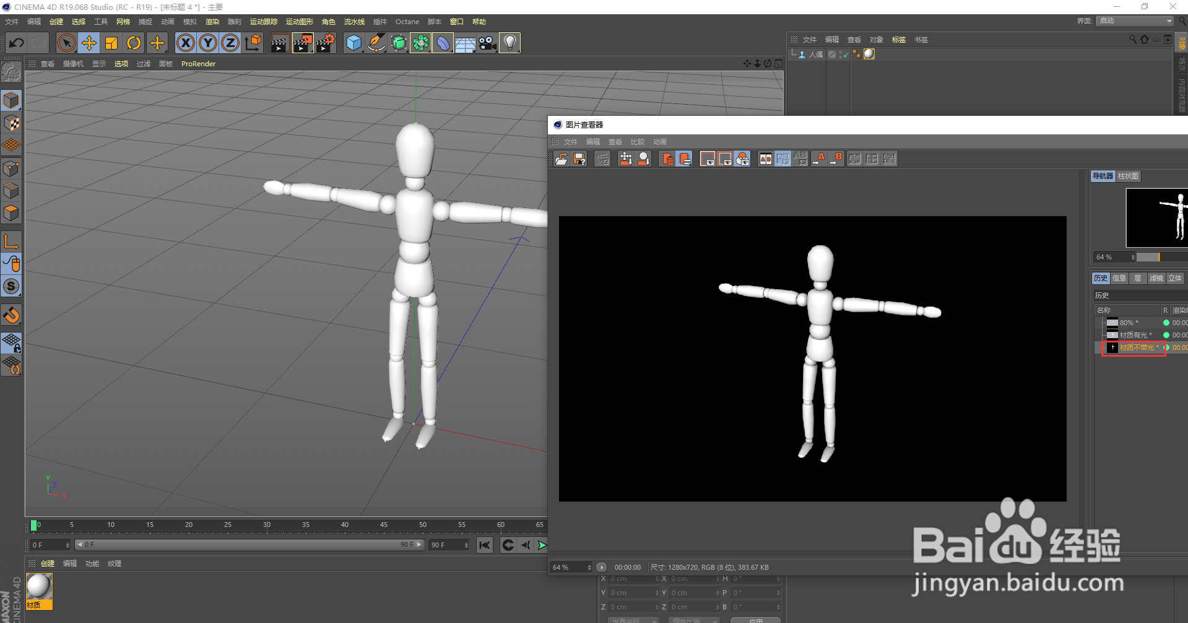
Task: Enable polygons mode in the left palette
Action: coord(12,214)
